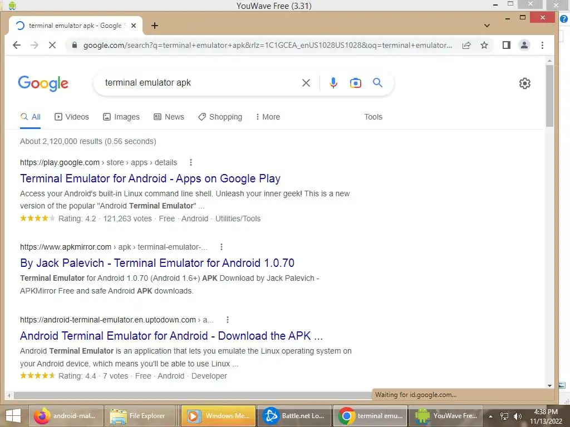Switch to Battle.net Login taskbar item
Image resolution: width=570 pixels, height=427 pixels.
(x=294, y=416)
